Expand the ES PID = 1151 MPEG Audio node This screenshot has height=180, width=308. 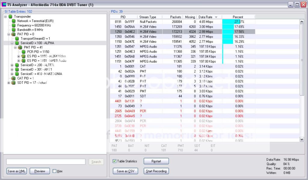pyautogui.click(x=19, y=61)
